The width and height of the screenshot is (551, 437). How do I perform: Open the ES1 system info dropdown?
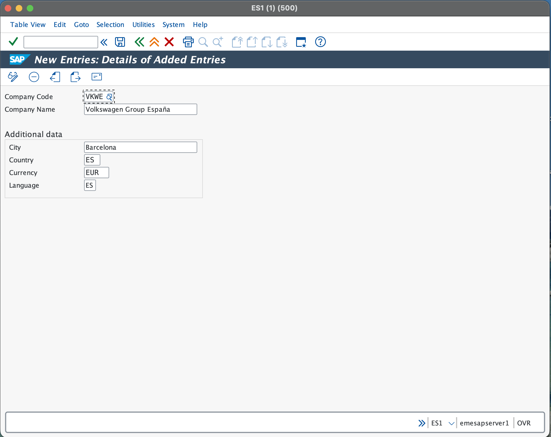pyautogui.click(x=451, y=423)
